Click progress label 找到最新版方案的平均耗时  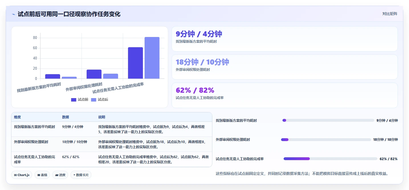pyautogui.click(x=236, y=121)
